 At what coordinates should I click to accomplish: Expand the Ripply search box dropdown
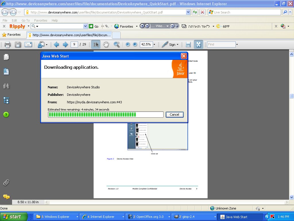(85, 26)
